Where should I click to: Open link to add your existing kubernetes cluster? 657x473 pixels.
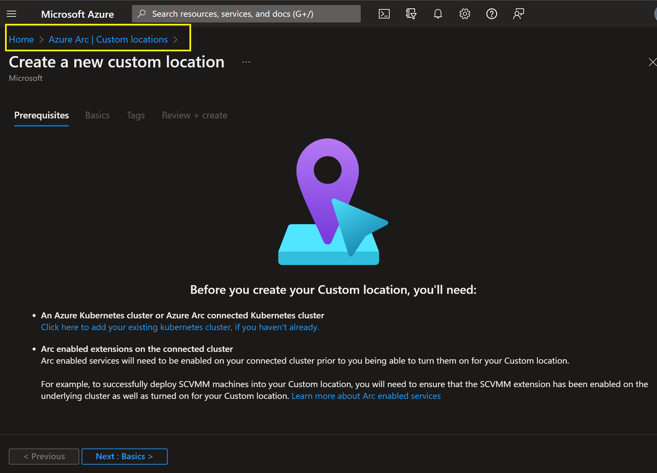tap(180, 328)
